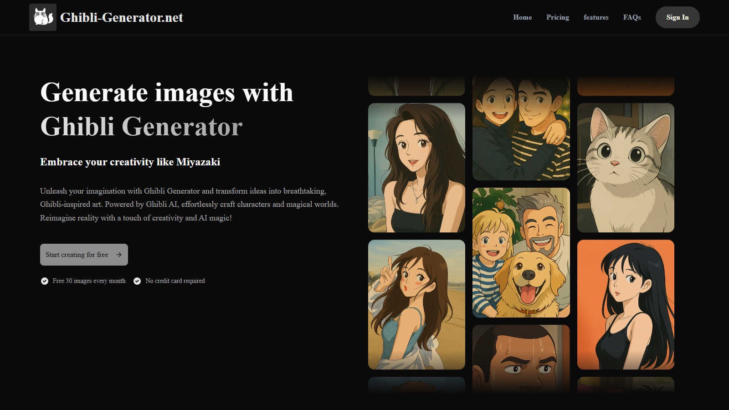729x410 pixels.
Task: Click the Sign In button
Action: [x=678, y=17]
